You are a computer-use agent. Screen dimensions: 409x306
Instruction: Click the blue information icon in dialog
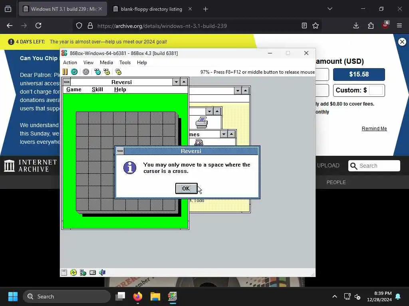click(130, 168)
